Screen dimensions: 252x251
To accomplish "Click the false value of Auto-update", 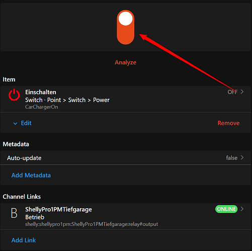I will [232, 158].
